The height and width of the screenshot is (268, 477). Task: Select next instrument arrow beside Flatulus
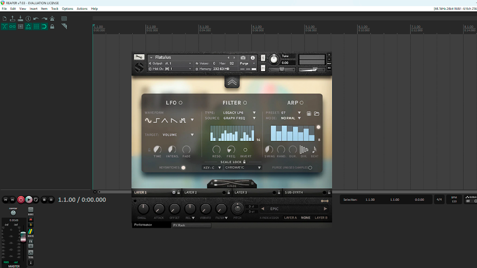(x=234, y=57)
